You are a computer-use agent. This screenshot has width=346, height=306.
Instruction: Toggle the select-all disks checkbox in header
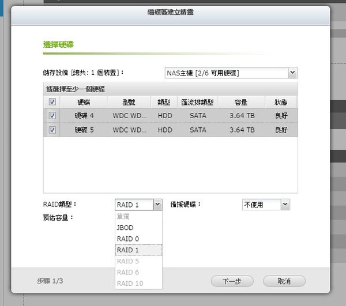(52, 102)
